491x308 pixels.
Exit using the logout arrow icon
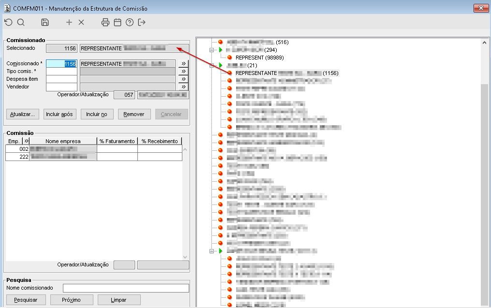pyautogui.click(x=142, y=22)
